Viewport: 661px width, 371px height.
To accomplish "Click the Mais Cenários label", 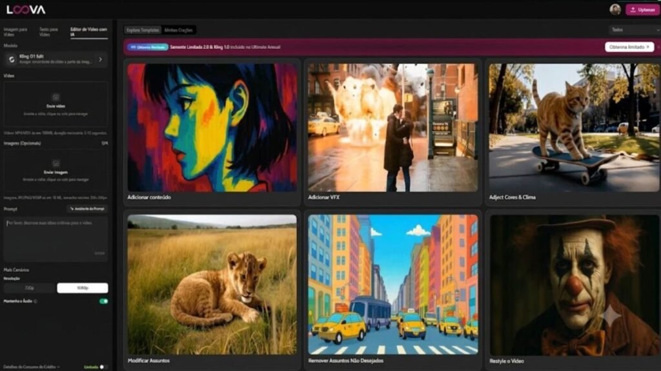I will pyautogui.click(x=16, y=270).
